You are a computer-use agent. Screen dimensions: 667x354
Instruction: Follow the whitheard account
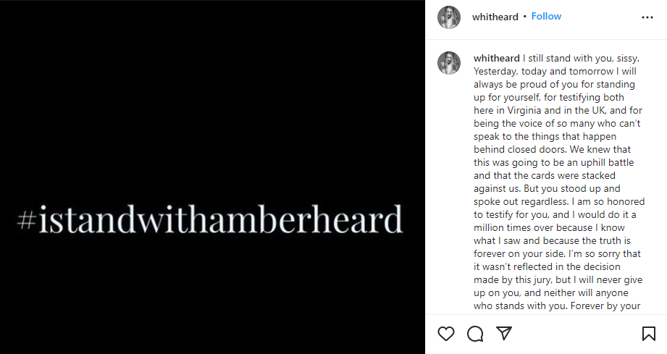tap(546, 17)
